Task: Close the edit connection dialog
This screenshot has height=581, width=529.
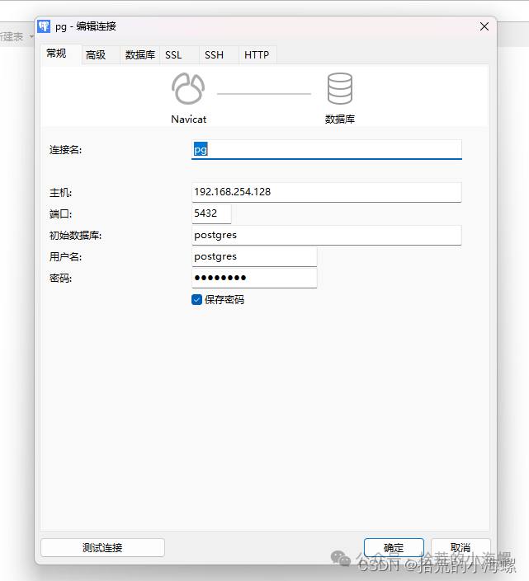Action: [484, 26]
